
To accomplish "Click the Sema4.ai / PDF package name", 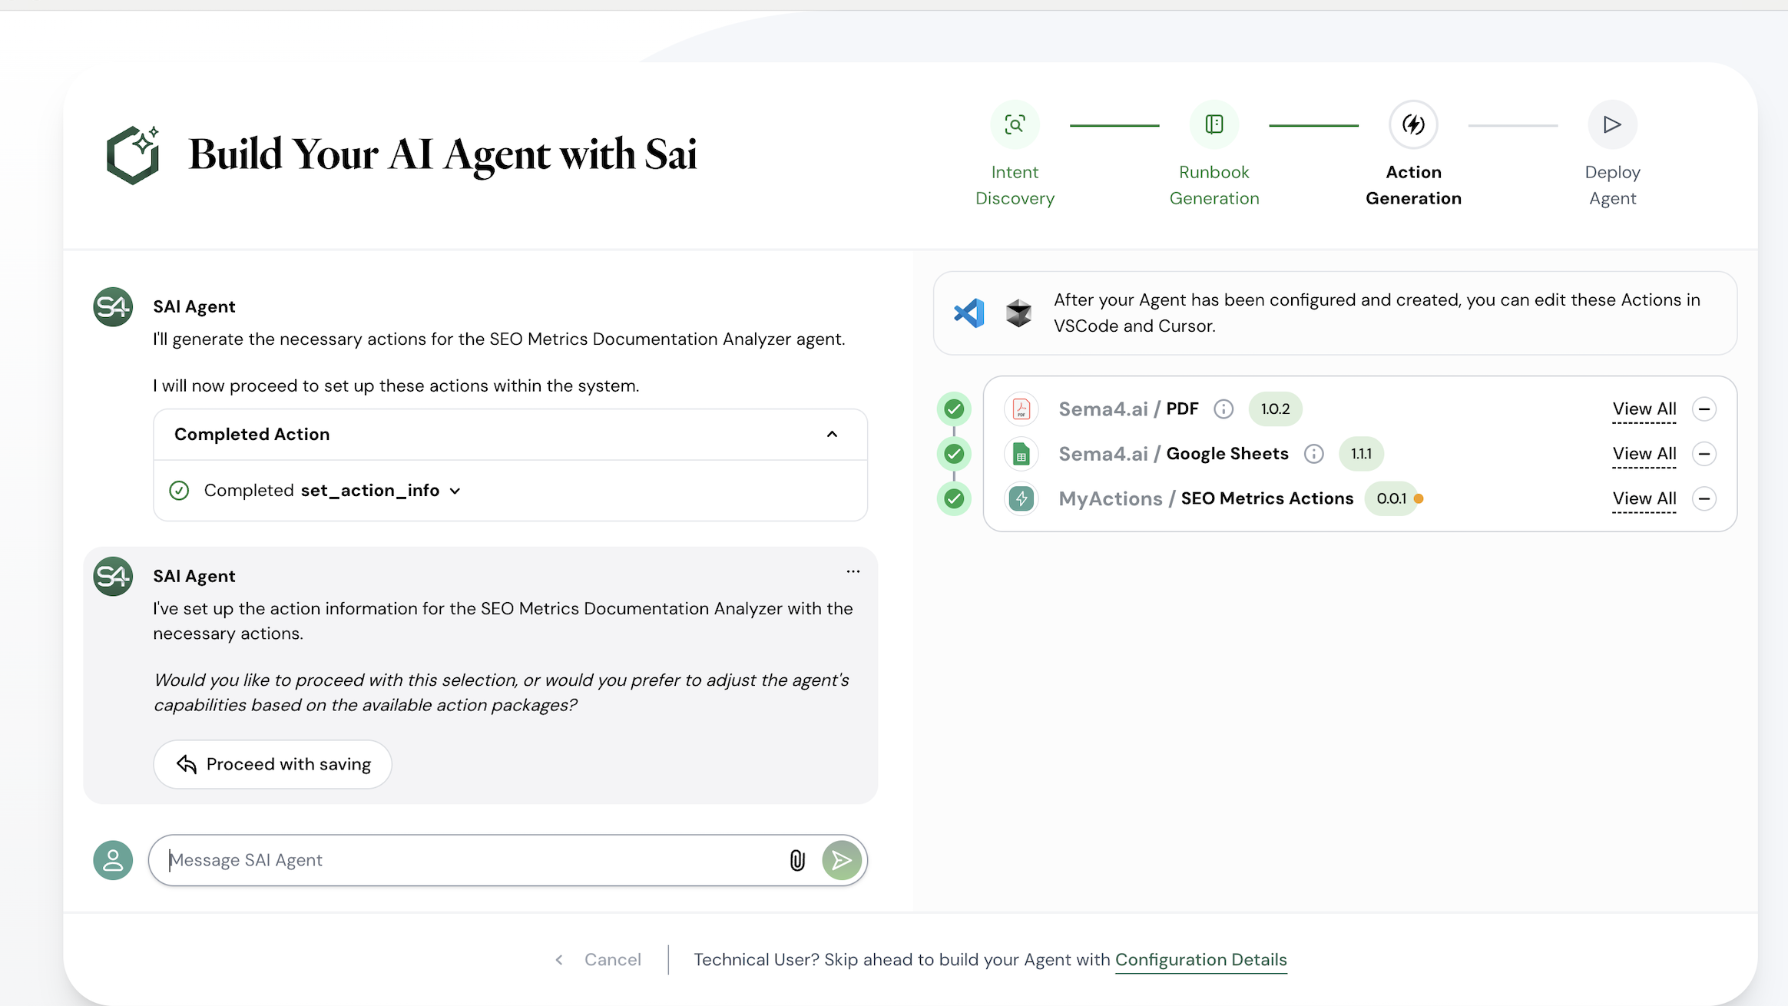I will coord(1128,409).
